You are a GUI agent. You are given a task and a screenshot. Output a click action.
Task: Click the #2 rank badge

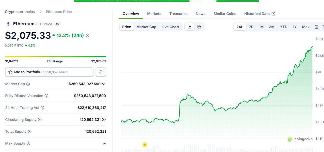click(58, 24)
